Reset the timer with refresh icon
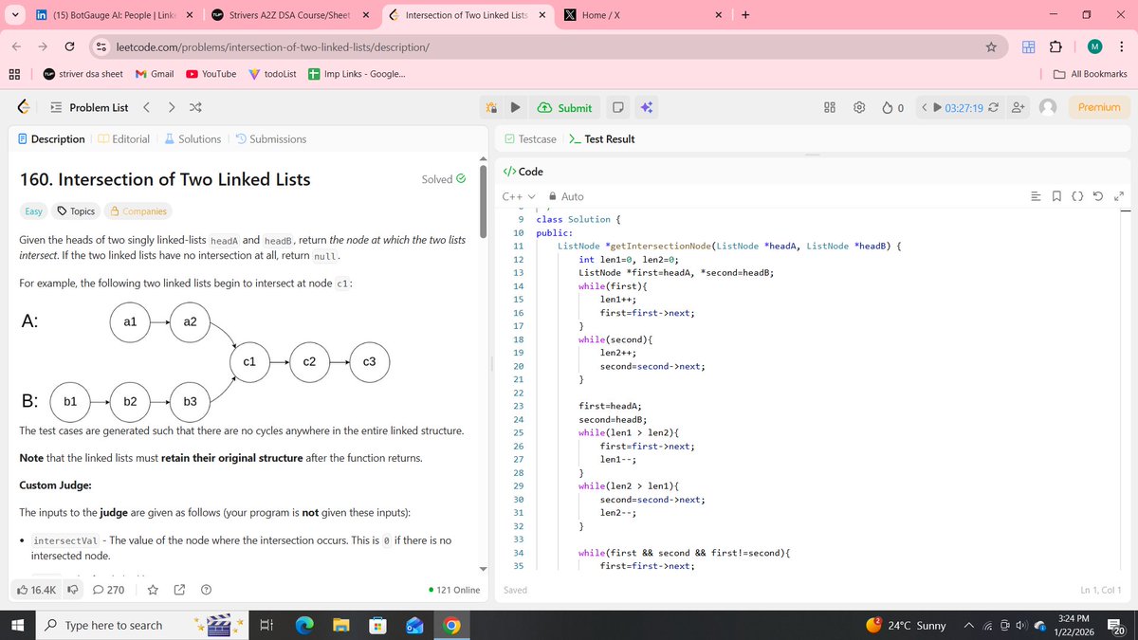Image resolution: width=1138 pixels, height=640 pixels. (993, 108)
